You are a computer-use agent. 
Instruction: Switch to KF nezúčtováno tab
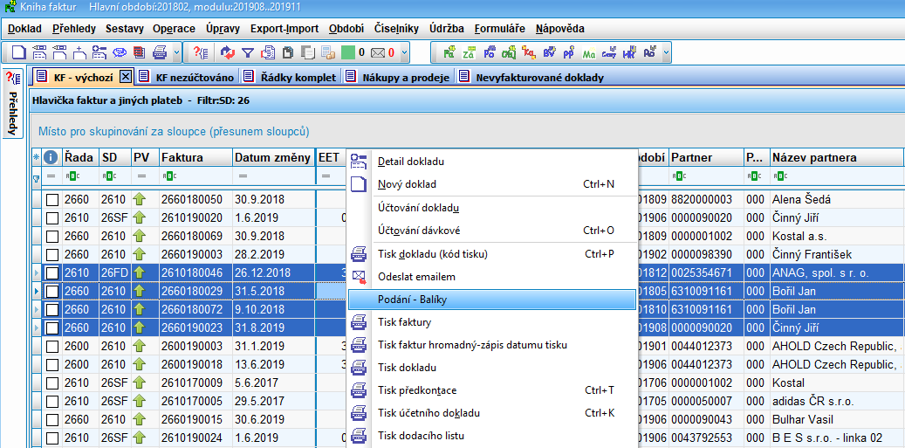187,77
